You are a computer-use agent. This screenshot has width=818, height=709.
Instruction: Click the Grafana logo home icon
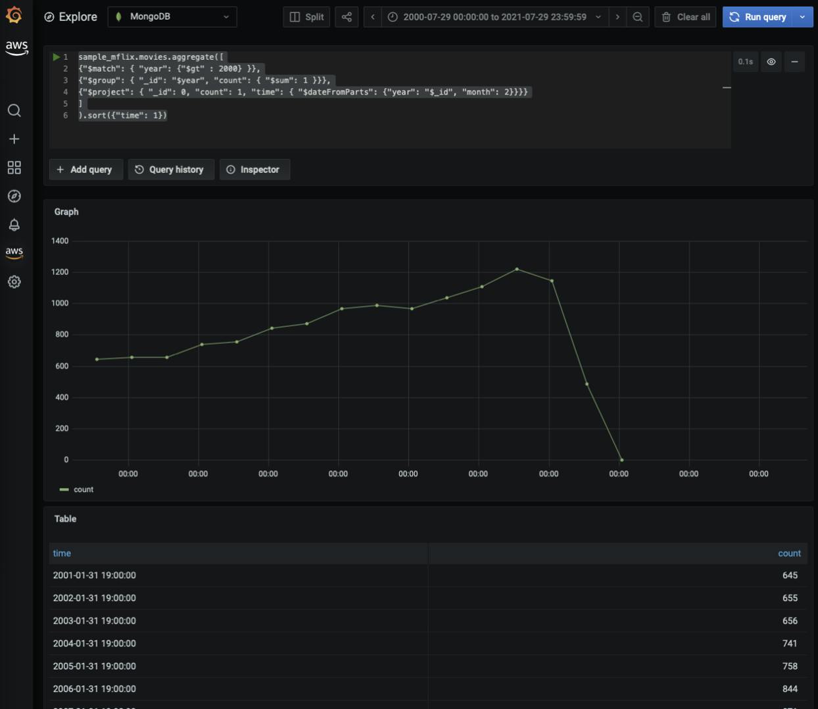pyautogui.click(x=14, y=15)
